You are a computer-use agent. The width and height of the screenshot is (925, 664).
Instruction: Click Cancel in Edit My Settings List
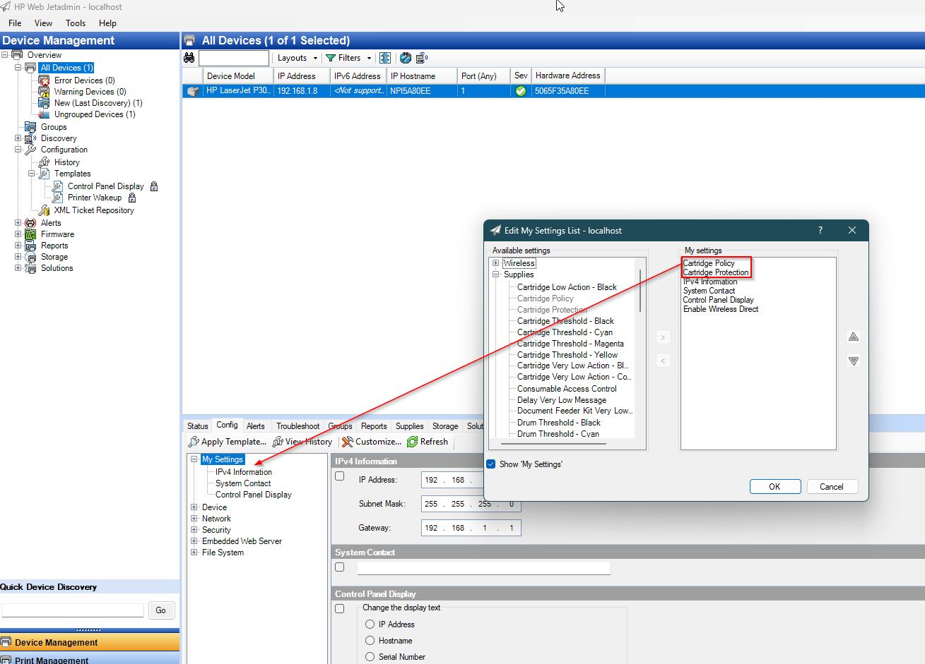[832, 486]
